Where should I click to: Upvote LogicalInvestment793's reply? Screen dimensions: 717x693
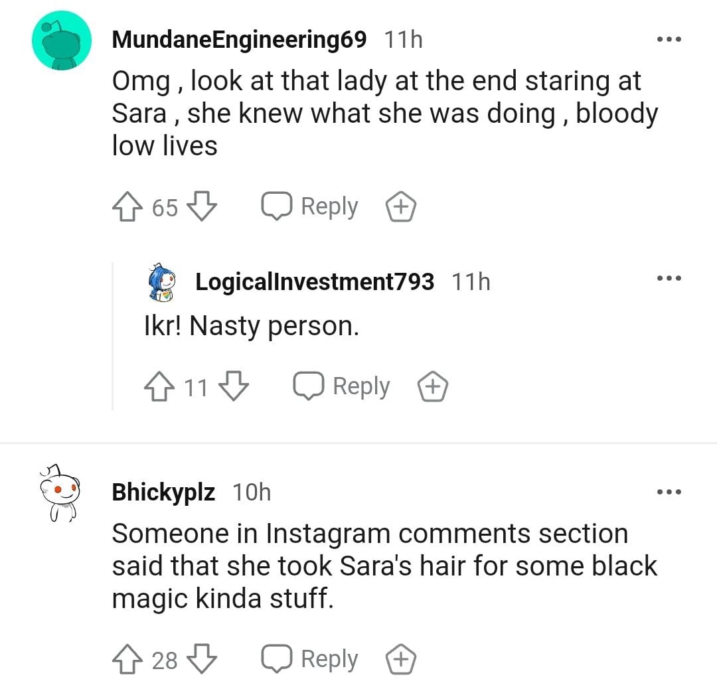point(158,386)
